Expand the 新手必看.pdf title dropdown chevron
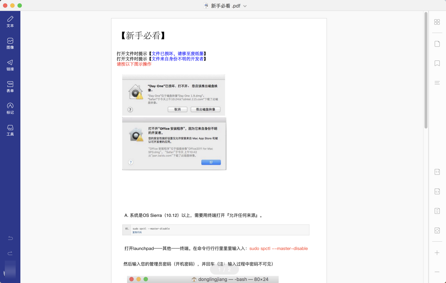This screenshot has width=446, height=283. 245,6
